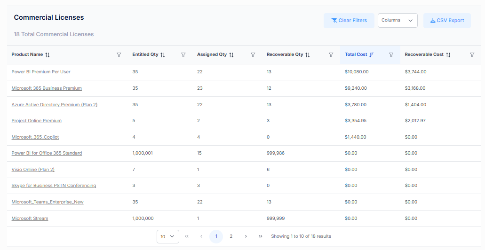Toggle the Total Cost descending sort icon

click(372, 55)
